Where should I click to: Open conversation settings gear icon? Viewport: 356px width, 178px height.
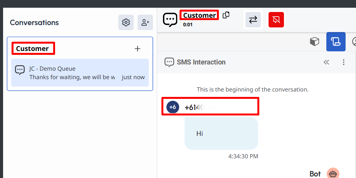126,22
